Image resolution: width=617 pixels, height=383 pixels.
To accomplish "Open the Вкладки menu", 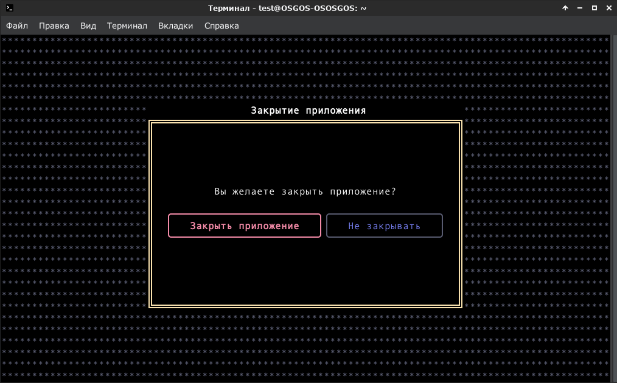I will 175,26.
